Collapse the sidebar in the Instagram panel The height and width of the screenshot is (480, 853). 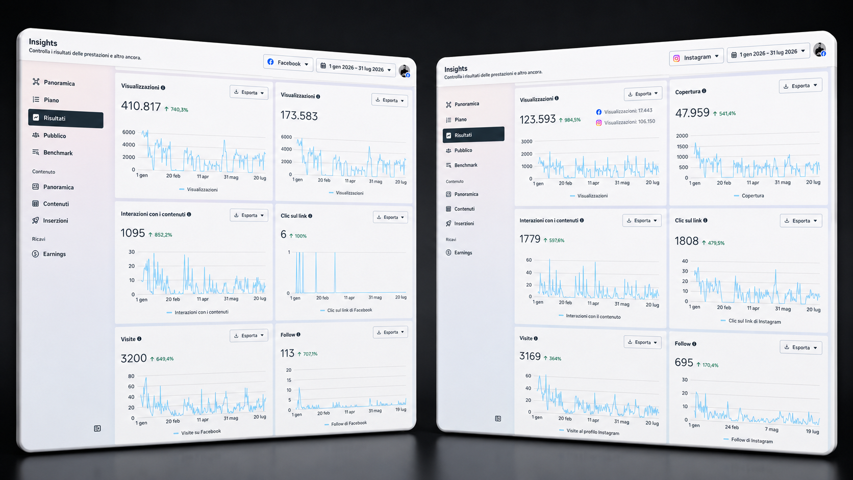(498, 418)
